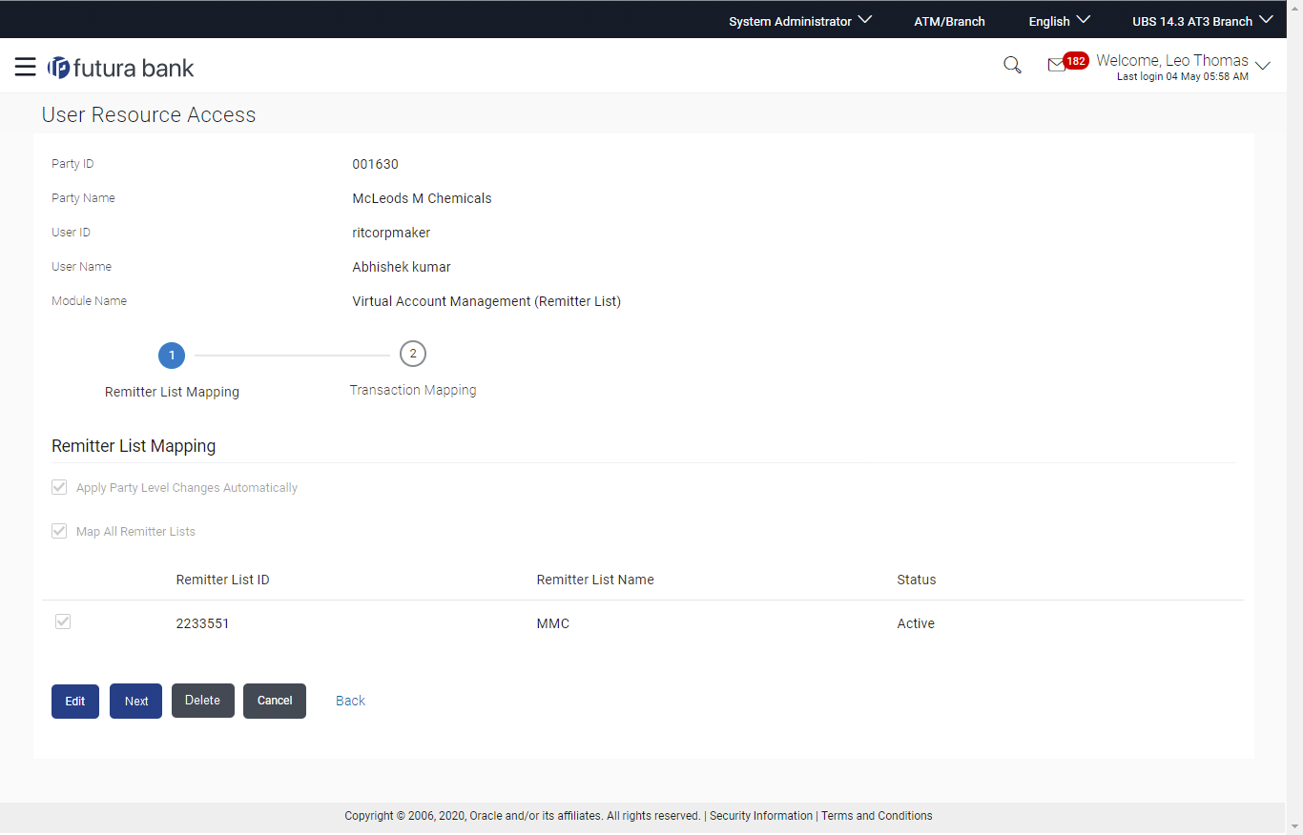
Task: Click the vertical scrollbar down arrow
Action: [1294, 826]
